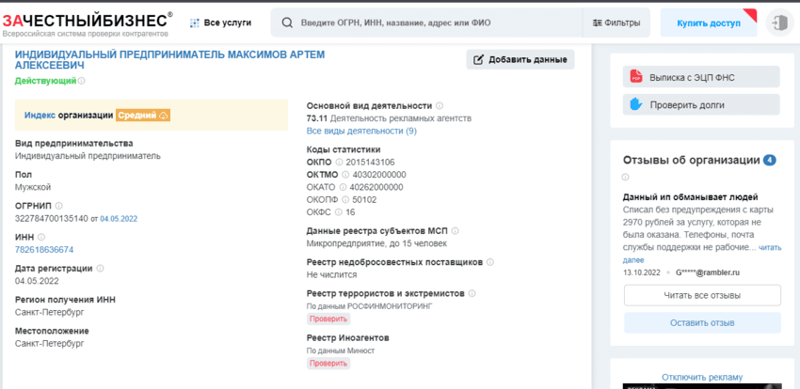This screenshot has width=800, height=389.
Task: Click the info icon beside ОКОПФ
Action: tap(345, 199)
